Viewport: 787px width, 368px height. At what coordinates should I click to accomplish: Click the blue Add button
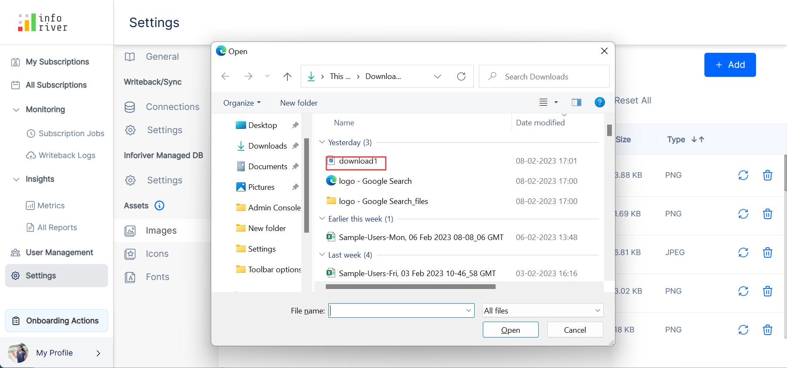730,65
